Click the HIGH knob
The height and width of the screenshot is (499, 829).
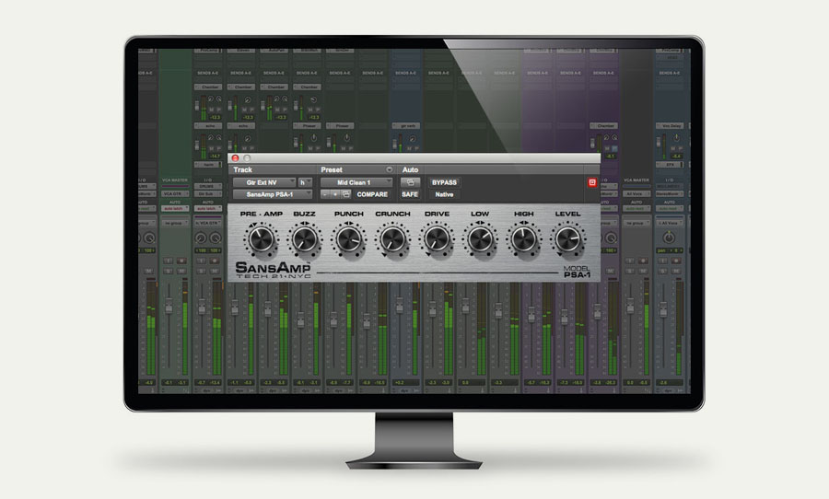click(524, 239)
